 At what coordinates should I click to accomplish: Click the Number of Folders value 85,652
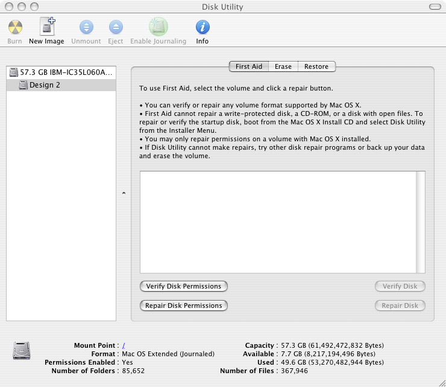[133, 371]
